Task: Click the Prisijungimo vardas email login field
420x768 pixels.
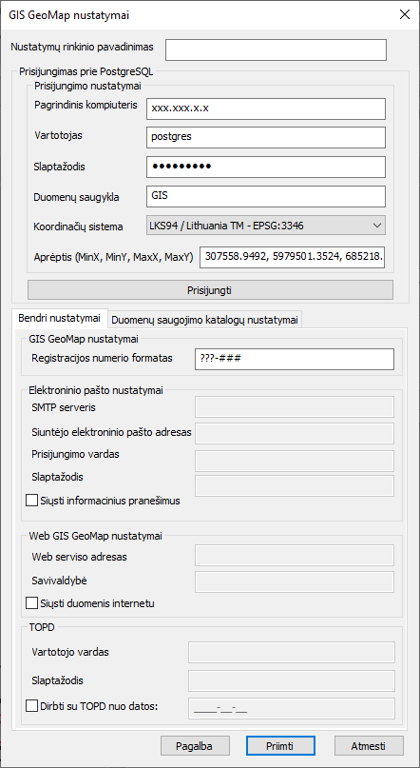Action: pos(295,461)
